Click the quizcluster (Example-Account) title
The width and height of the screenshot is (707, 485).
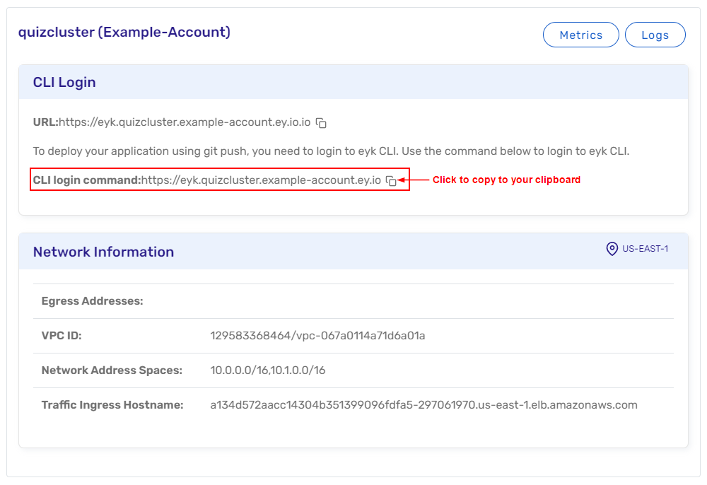(x=124, y=32)
